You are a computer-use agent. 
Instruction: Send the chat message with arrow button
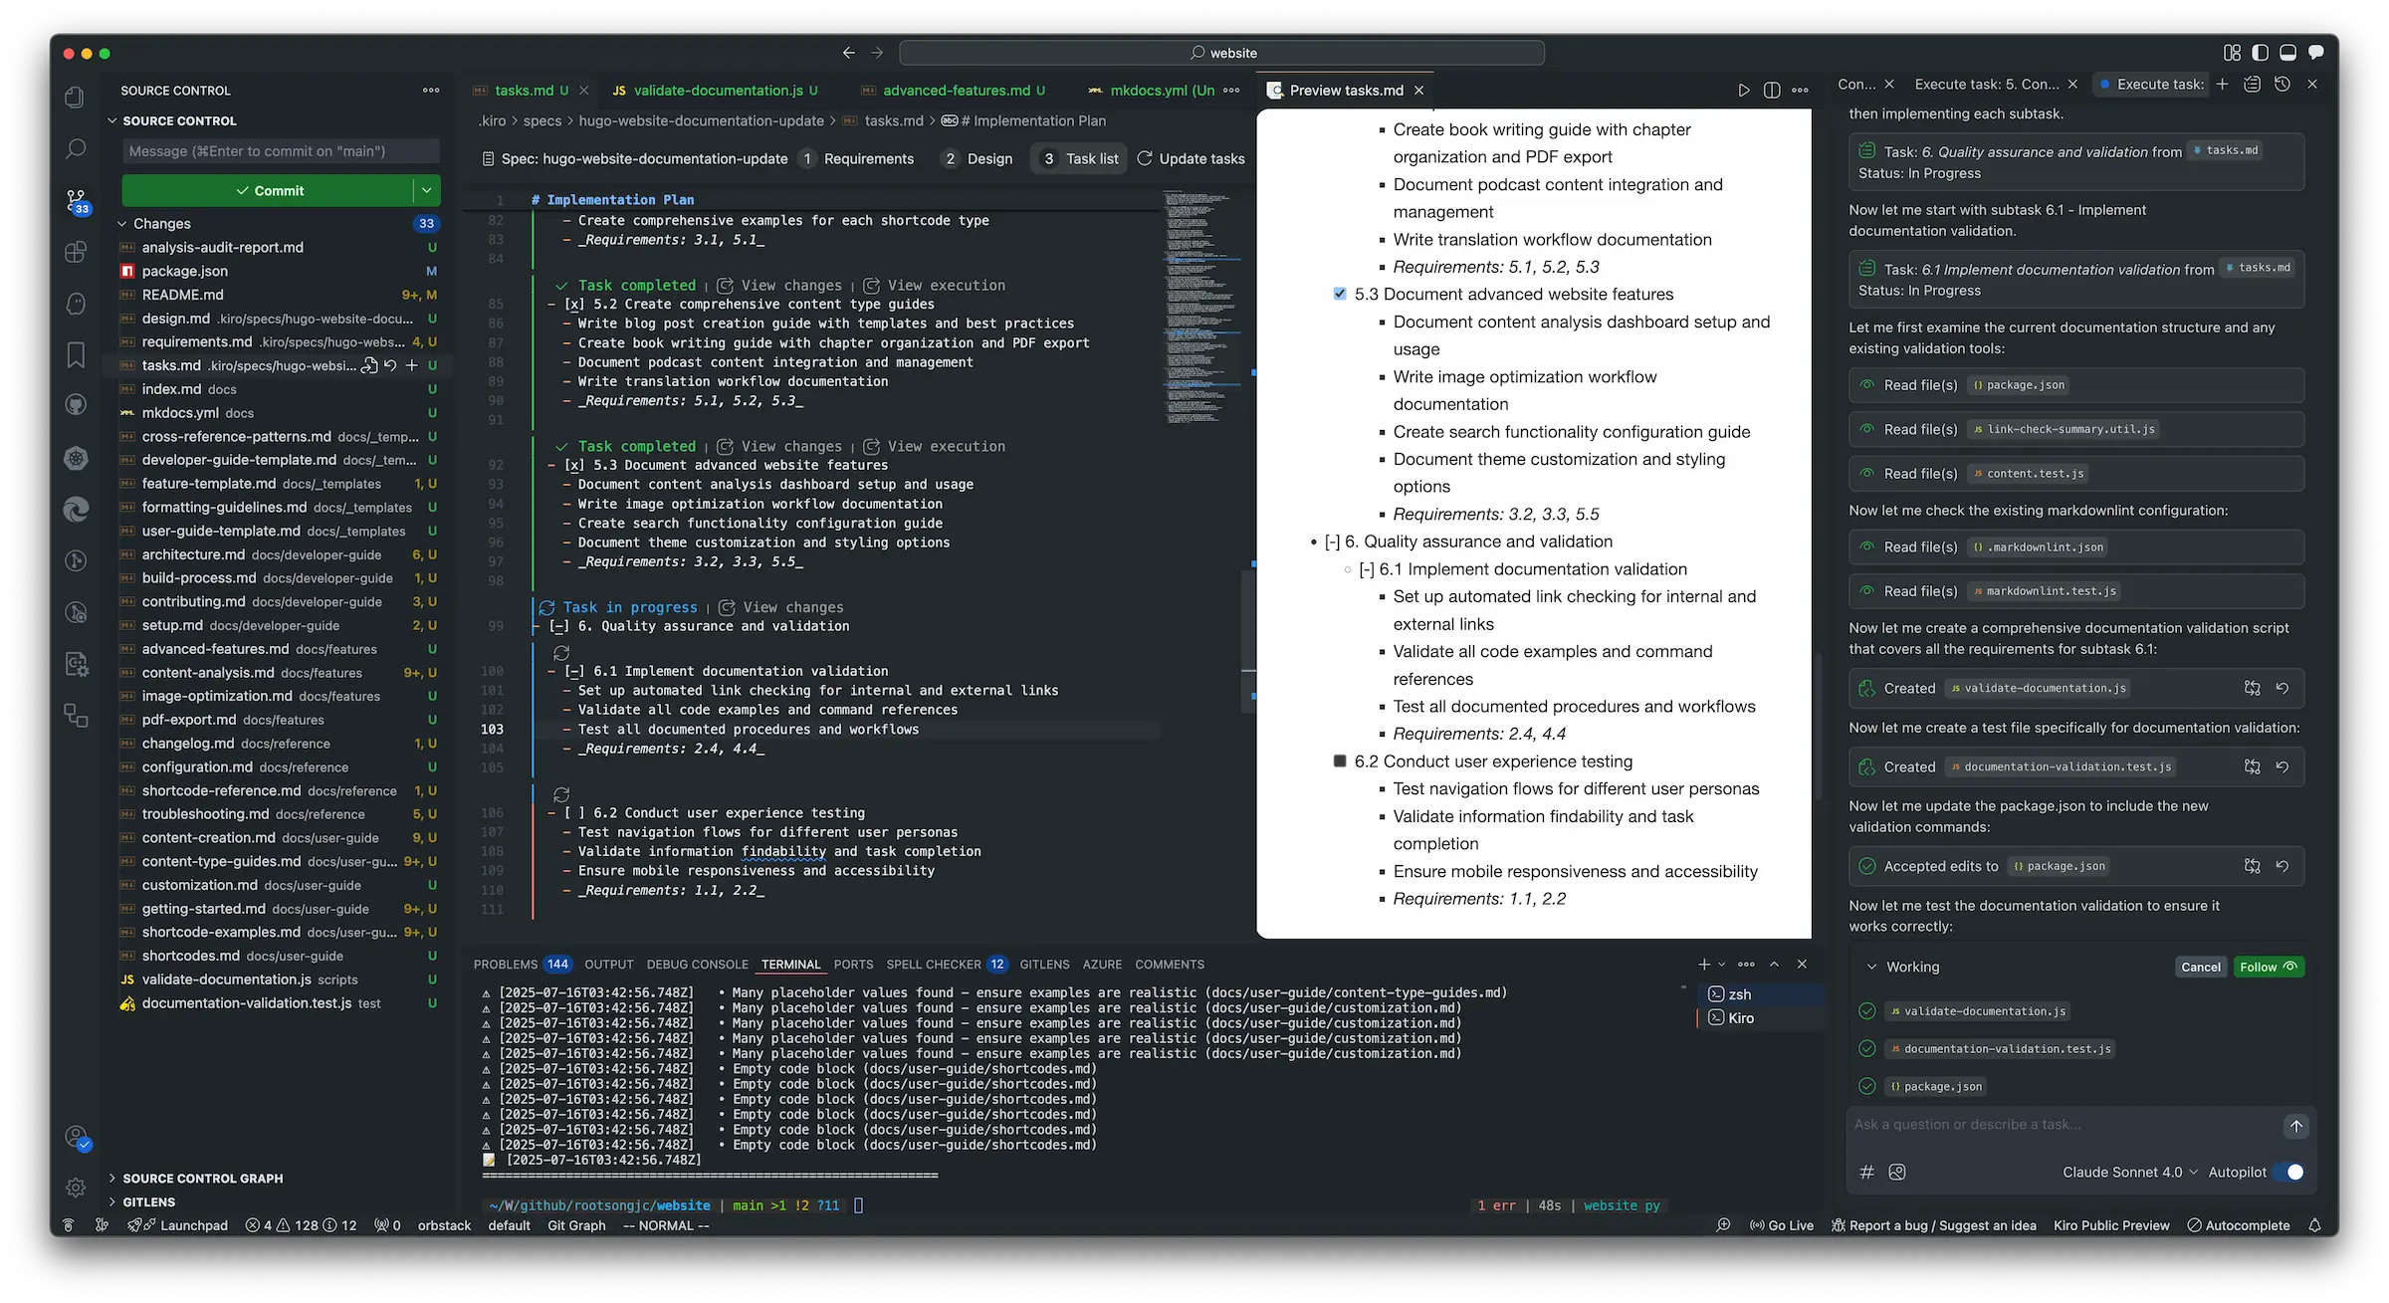(x=2295, y=1126)
